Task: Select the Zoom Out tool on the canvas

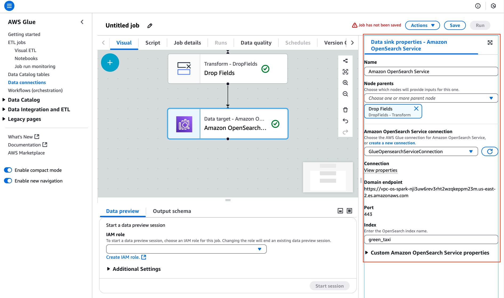Action: pyautogui.click(x=345, y=94)
